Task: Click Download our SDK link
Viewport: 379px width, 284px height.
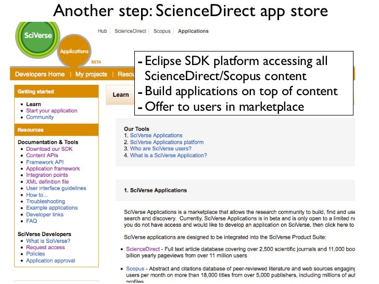Action: 49,149
